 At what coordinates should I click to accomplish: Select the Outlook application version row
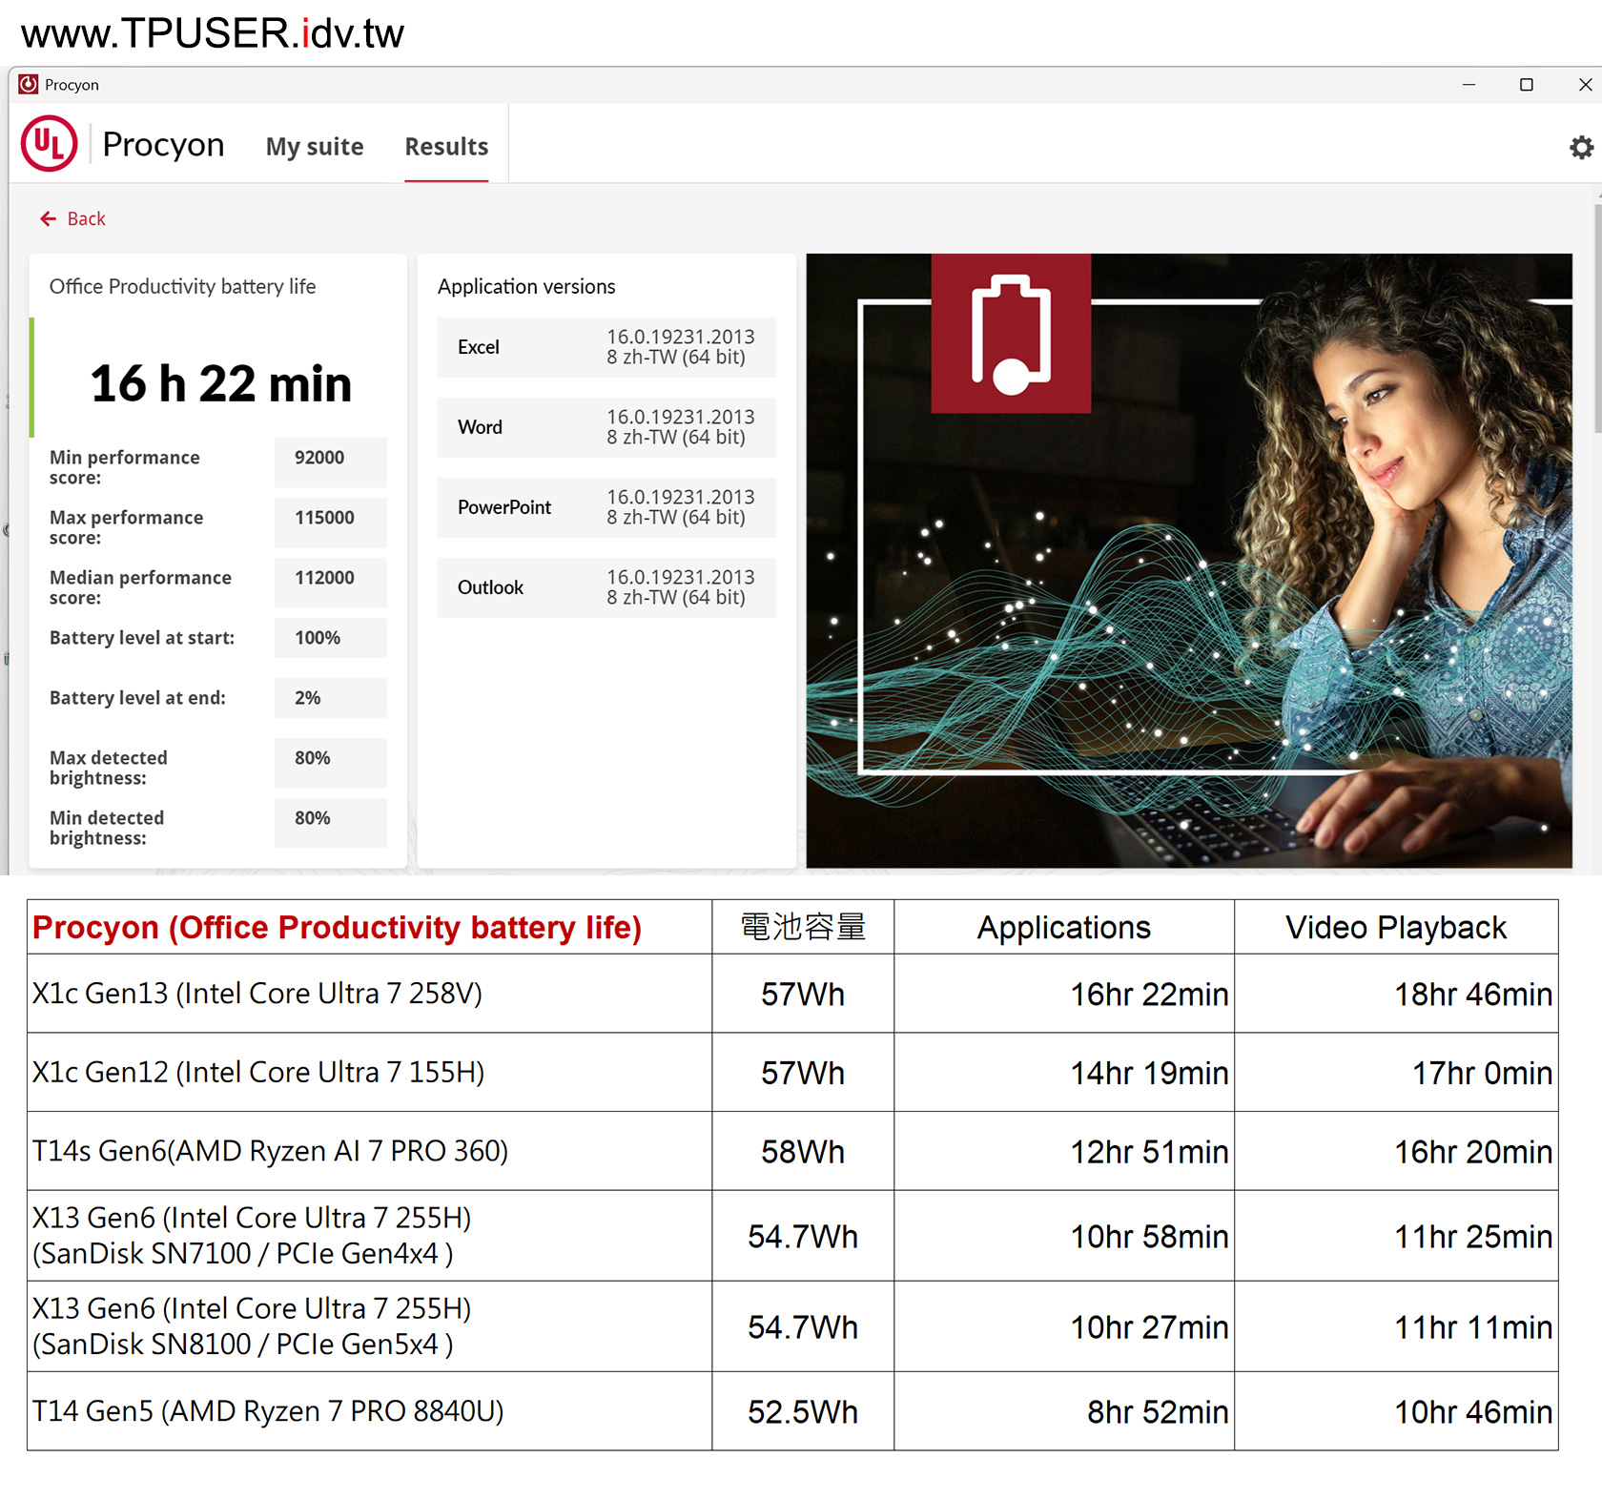pyautogui.click(x=606, y=587)
